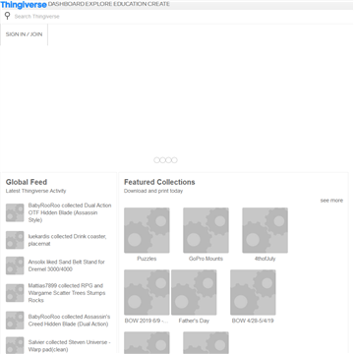The width and height of the screenshot is (354, 354).
Task: Click see more in Featured Collections
Action: coord(331,201)
